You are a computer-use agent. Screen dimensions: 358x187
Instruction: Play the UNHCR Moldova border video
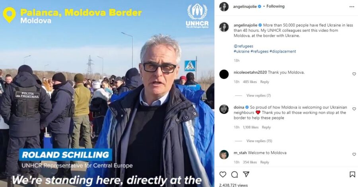[107, 93]
